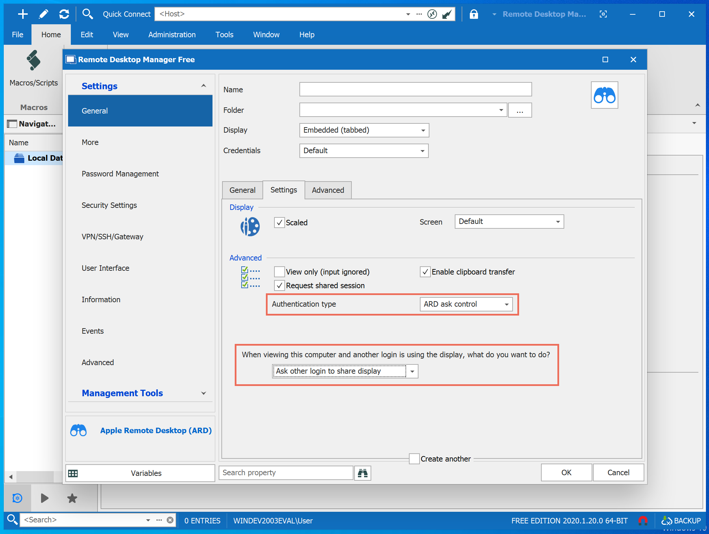Open the Administration menu
The width and height of the screenshot is (709, 534).
click(172, 35)
